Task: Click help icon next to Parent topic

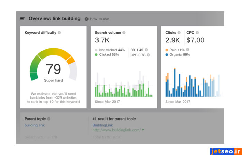Action: coord(49,119)
